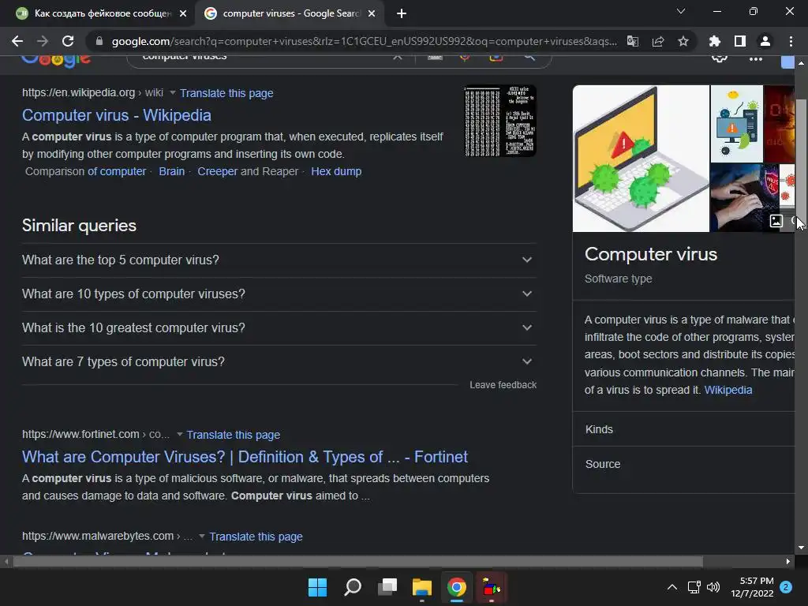Open 'What are Computer Viruses?' Fortinet result
Screen dimensions: 808x606
point(245,457)
